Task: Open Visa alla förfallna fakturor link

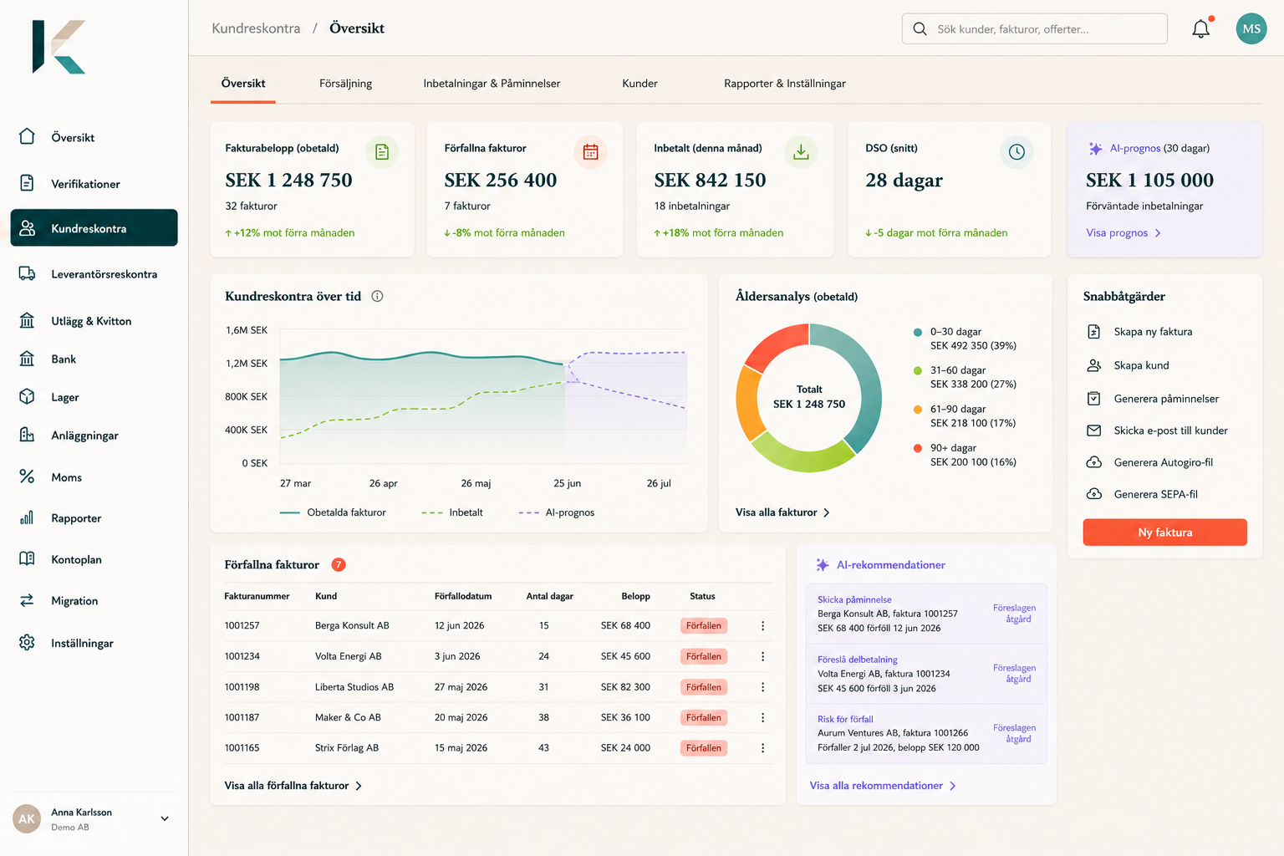Action: 293,786
